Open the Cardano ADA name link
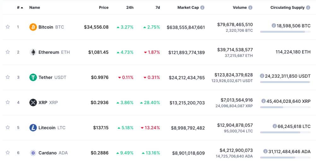The image size is (316, 161). click(53, 153)
